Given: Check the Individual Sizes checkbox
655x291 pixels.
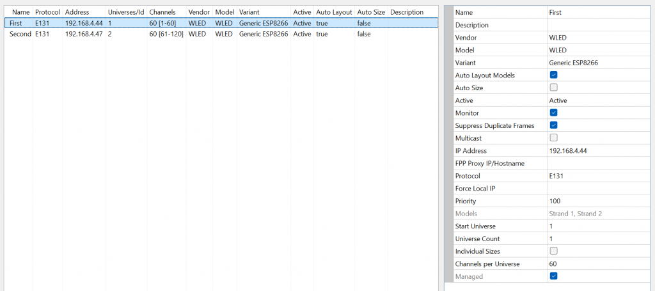Looking at the screenshot, I should pyautogui.click(x=554, y=251).
